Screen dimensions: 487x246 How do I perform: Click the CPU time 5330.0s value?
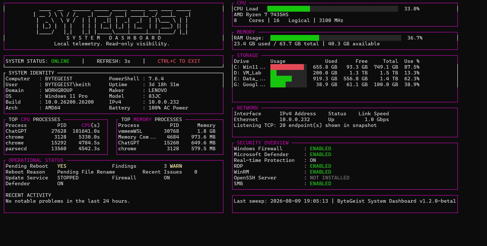[89, 137]
